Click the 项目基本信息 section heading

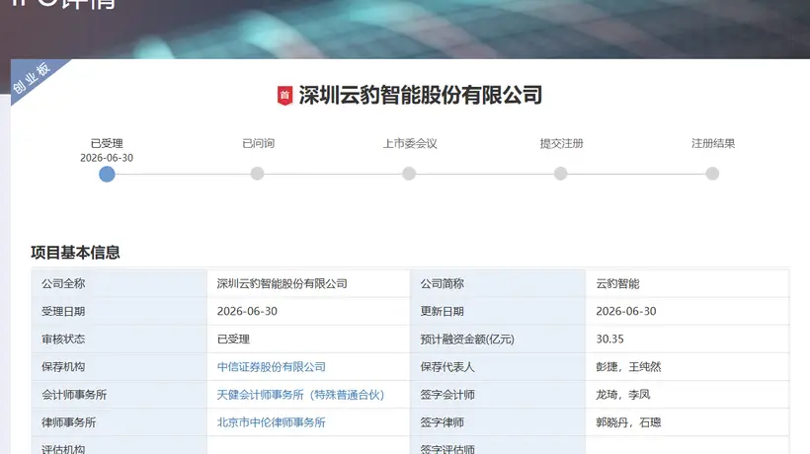tap(75, 253)
